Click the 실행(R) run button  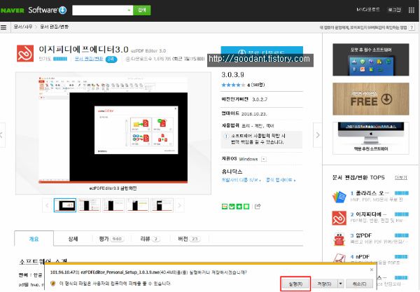click(295, 284)
